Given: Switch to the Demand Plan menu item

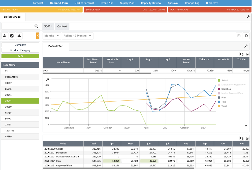Looking at the screenshot, I should click(x=59, y=3).
